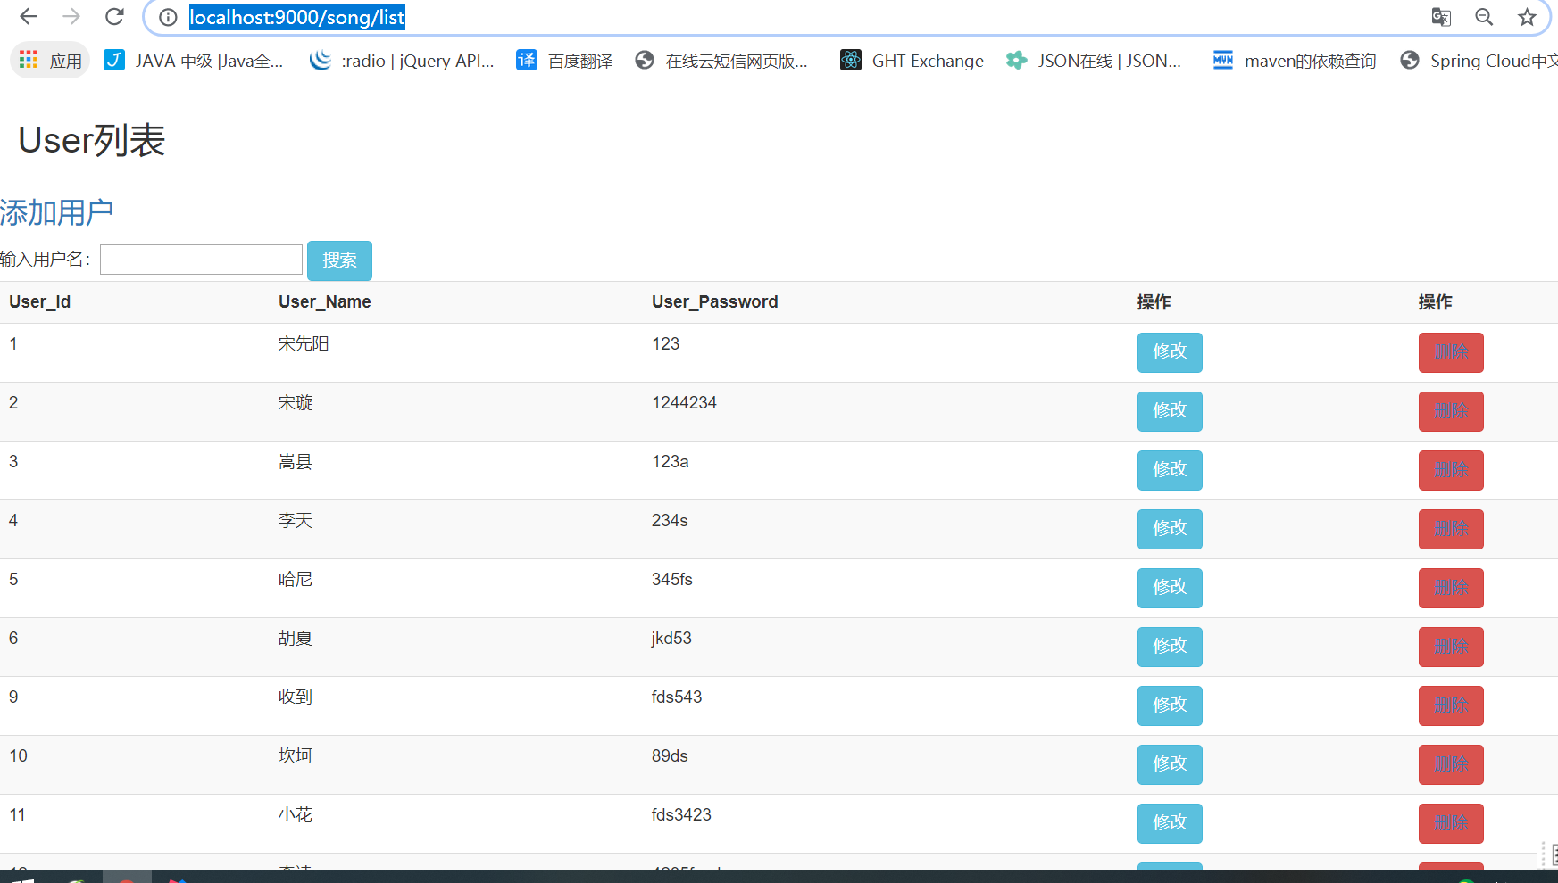Click 修改 for user 宋璇
1558x883 pixels.
(x=1170, y=411)
